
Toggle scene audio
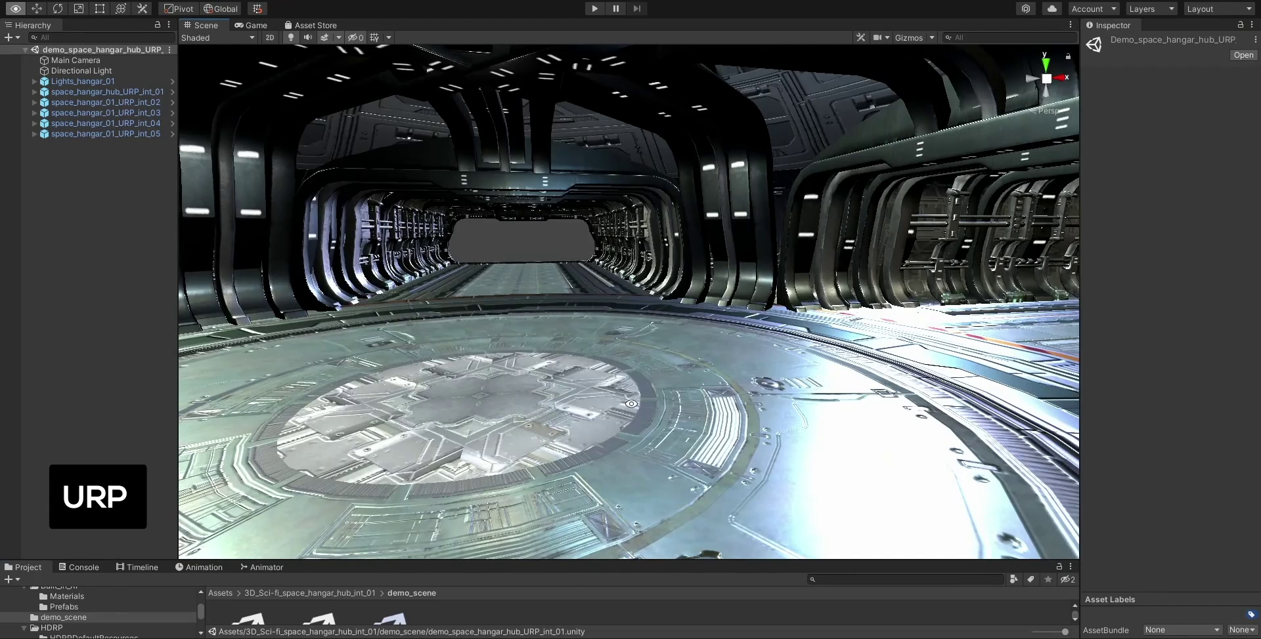pyautogui.click(x=307, y=37)
